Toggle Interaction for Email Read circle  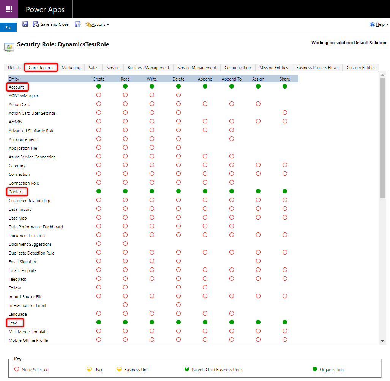[125, 305]
